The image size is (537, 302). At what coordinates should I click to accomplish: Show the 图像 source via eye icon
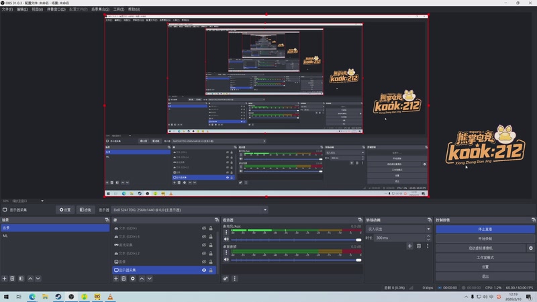click(x=203, y=262)
